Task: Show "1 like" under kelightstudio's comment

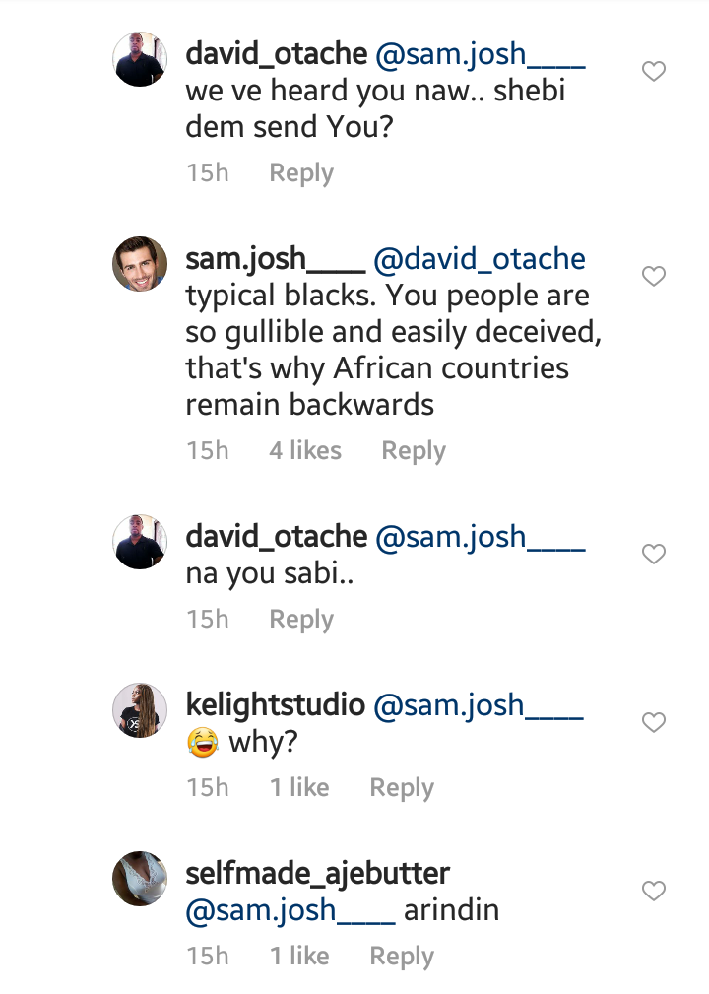Action: pos(299,788)
